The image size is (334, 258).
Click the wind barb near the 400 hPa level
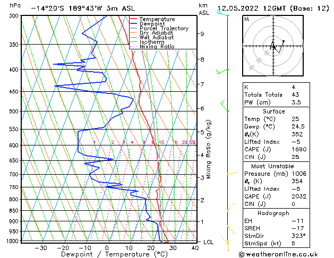(x=222, y=70)
